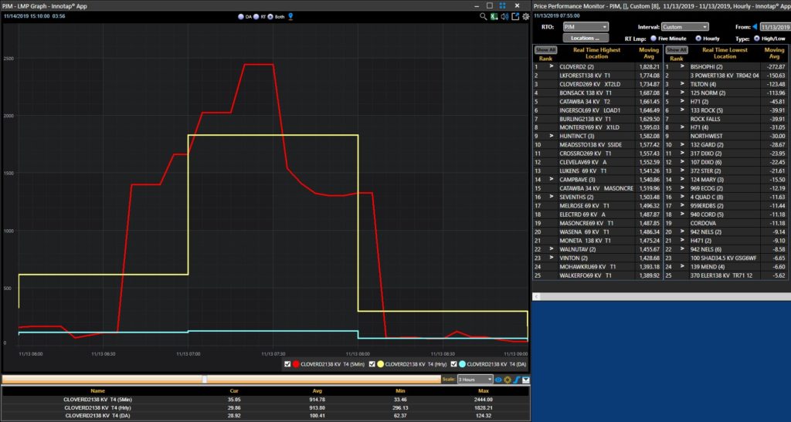Click the blue left arrow next to From
Viewport: 791px width, 422px height.
(755, 27)
